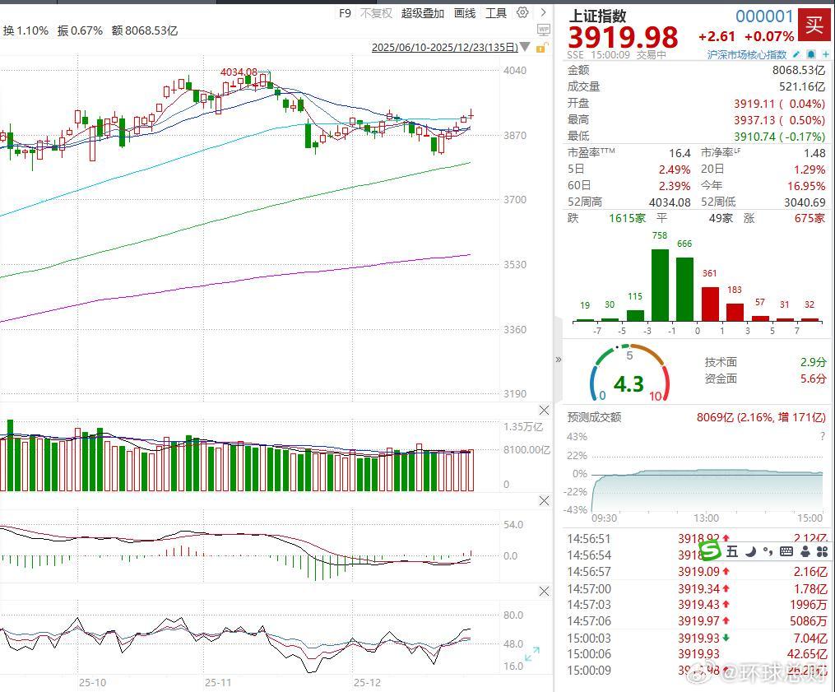Select the 14:57:06 trade tick row
The image size is (835, 692).
pos(697,620)
